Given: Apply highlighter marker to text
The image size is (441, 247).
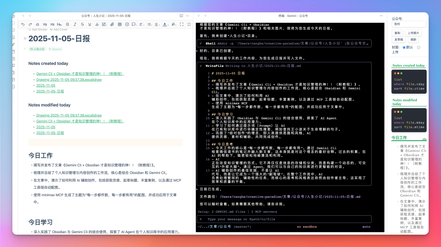Looking at the screenshot, I should click(x=97, y=24).
